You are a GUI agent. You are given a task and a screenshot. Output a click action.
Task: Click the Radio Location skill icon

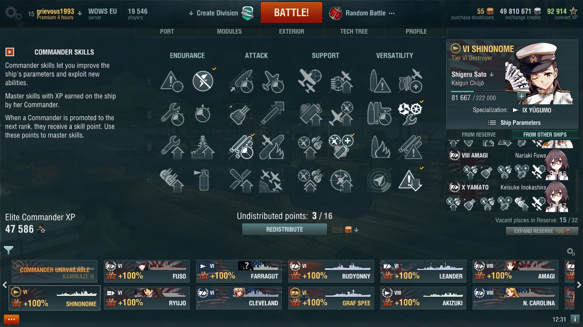click(378, 181)
